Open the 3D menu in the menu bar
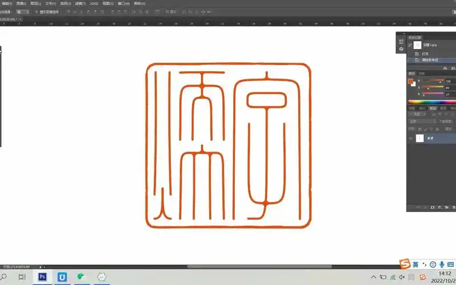The width and height of the screenshot is (456, 285). (93, 3)
